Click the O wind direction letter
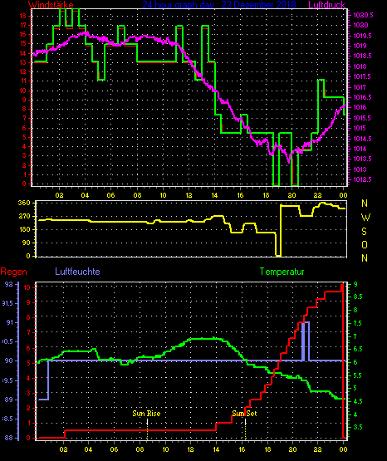The image size is (387, 461). click(365, 244)
